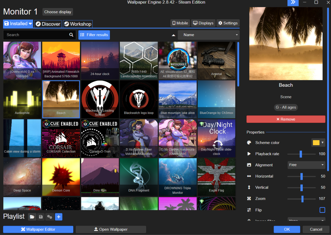The image size is (331, 235).
Task: Toggle sort order ascending arrow
Action: [x=173, y=35]
